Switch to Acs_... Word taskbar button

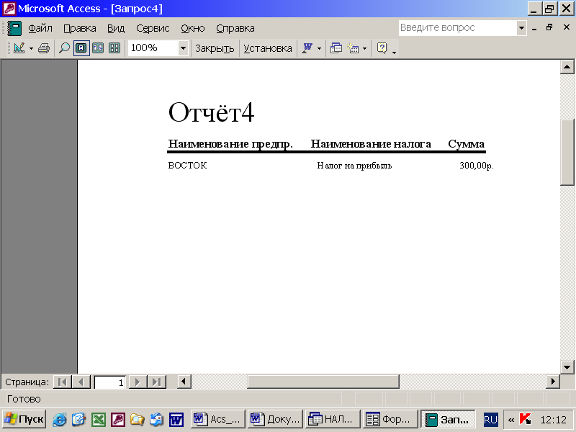(218, 419)
